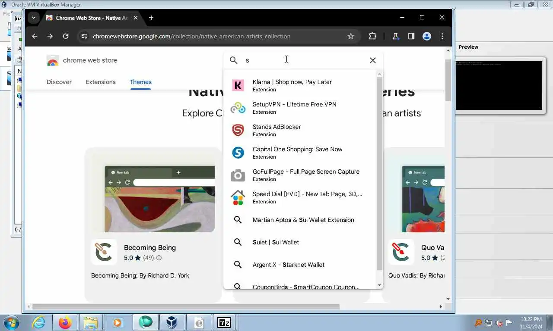The image size is (553, 331).
Task: Search for Martian Aptos & Sui Wallet Extension
Action: [x=300, y=220]
